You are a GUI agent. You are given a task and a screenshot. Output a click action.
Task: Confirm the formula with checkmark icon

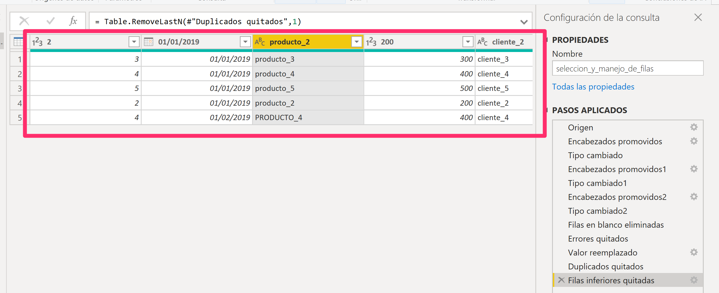click(50, 21)
